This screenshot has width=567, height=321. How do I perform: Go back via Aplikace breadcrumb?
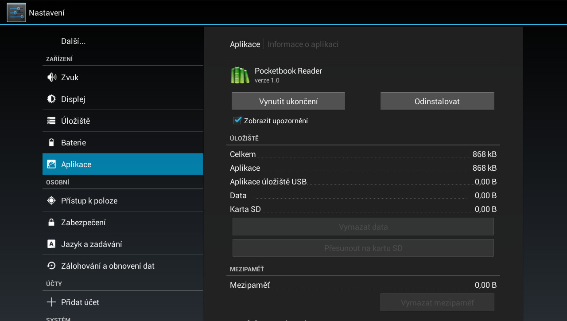(245, 44)
